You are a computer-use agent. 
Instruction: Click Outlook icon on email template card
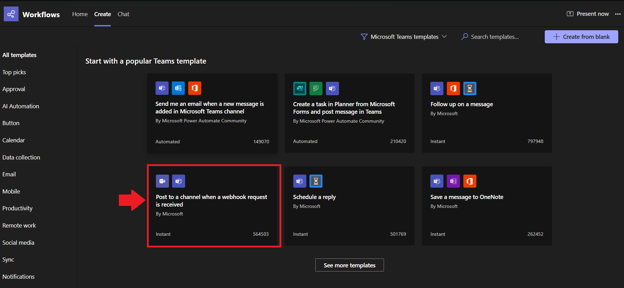[x=178, y=88]
